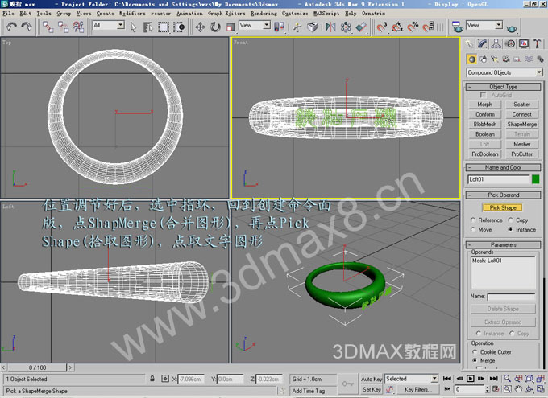Choose the Merge operation radio button
Viewport: 548px width, 398px height.
coord(475,360)
